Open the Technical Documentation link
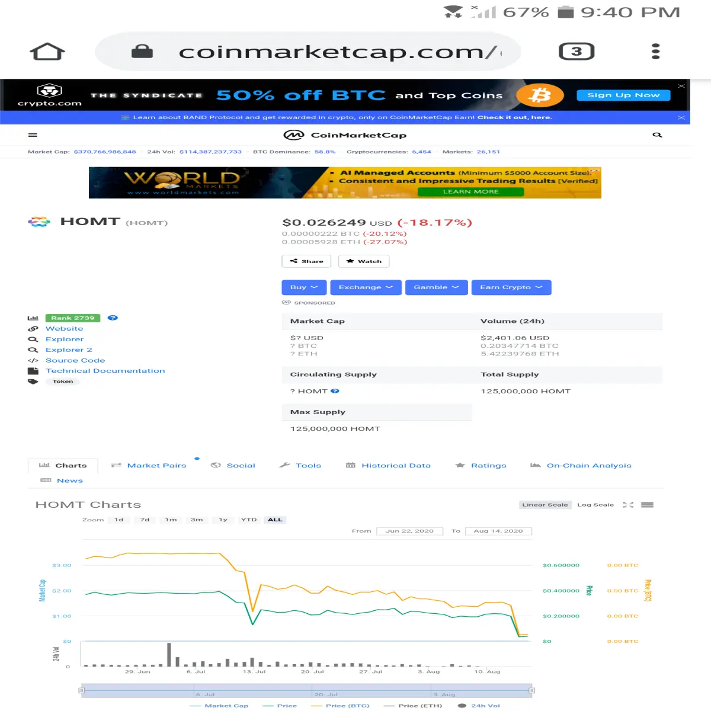711x711 pixels. pos(105,371)
